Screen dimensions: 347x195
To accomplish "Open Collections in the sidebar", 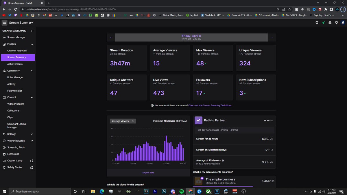I will coord(13,111).
